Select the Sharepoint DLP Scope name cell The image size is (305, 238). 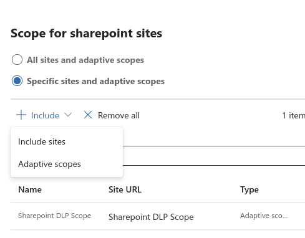pyautogui.click(x=54, y=216)
